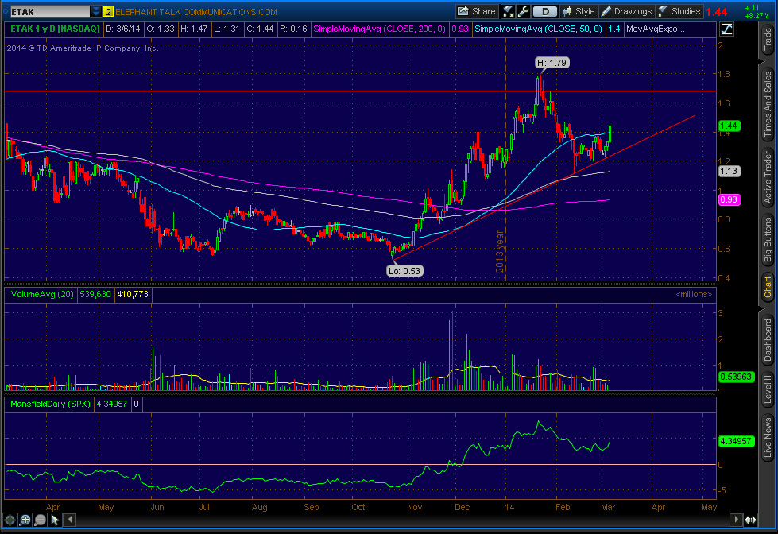Click the yellow number 2 link color icon
778x534 pixels.
point(108,12)
